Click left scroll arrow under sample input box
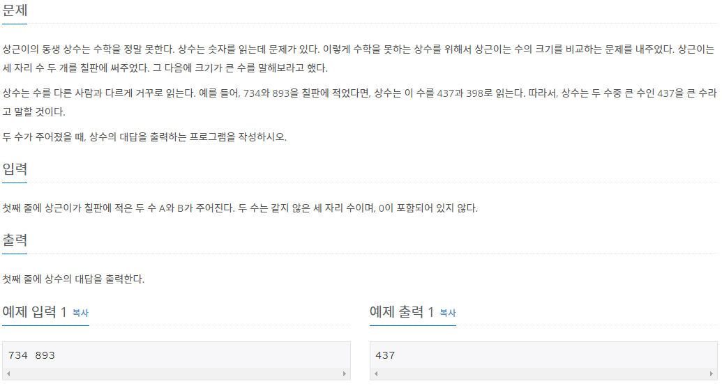Viewport: 722px width, 388px height. 7,374
